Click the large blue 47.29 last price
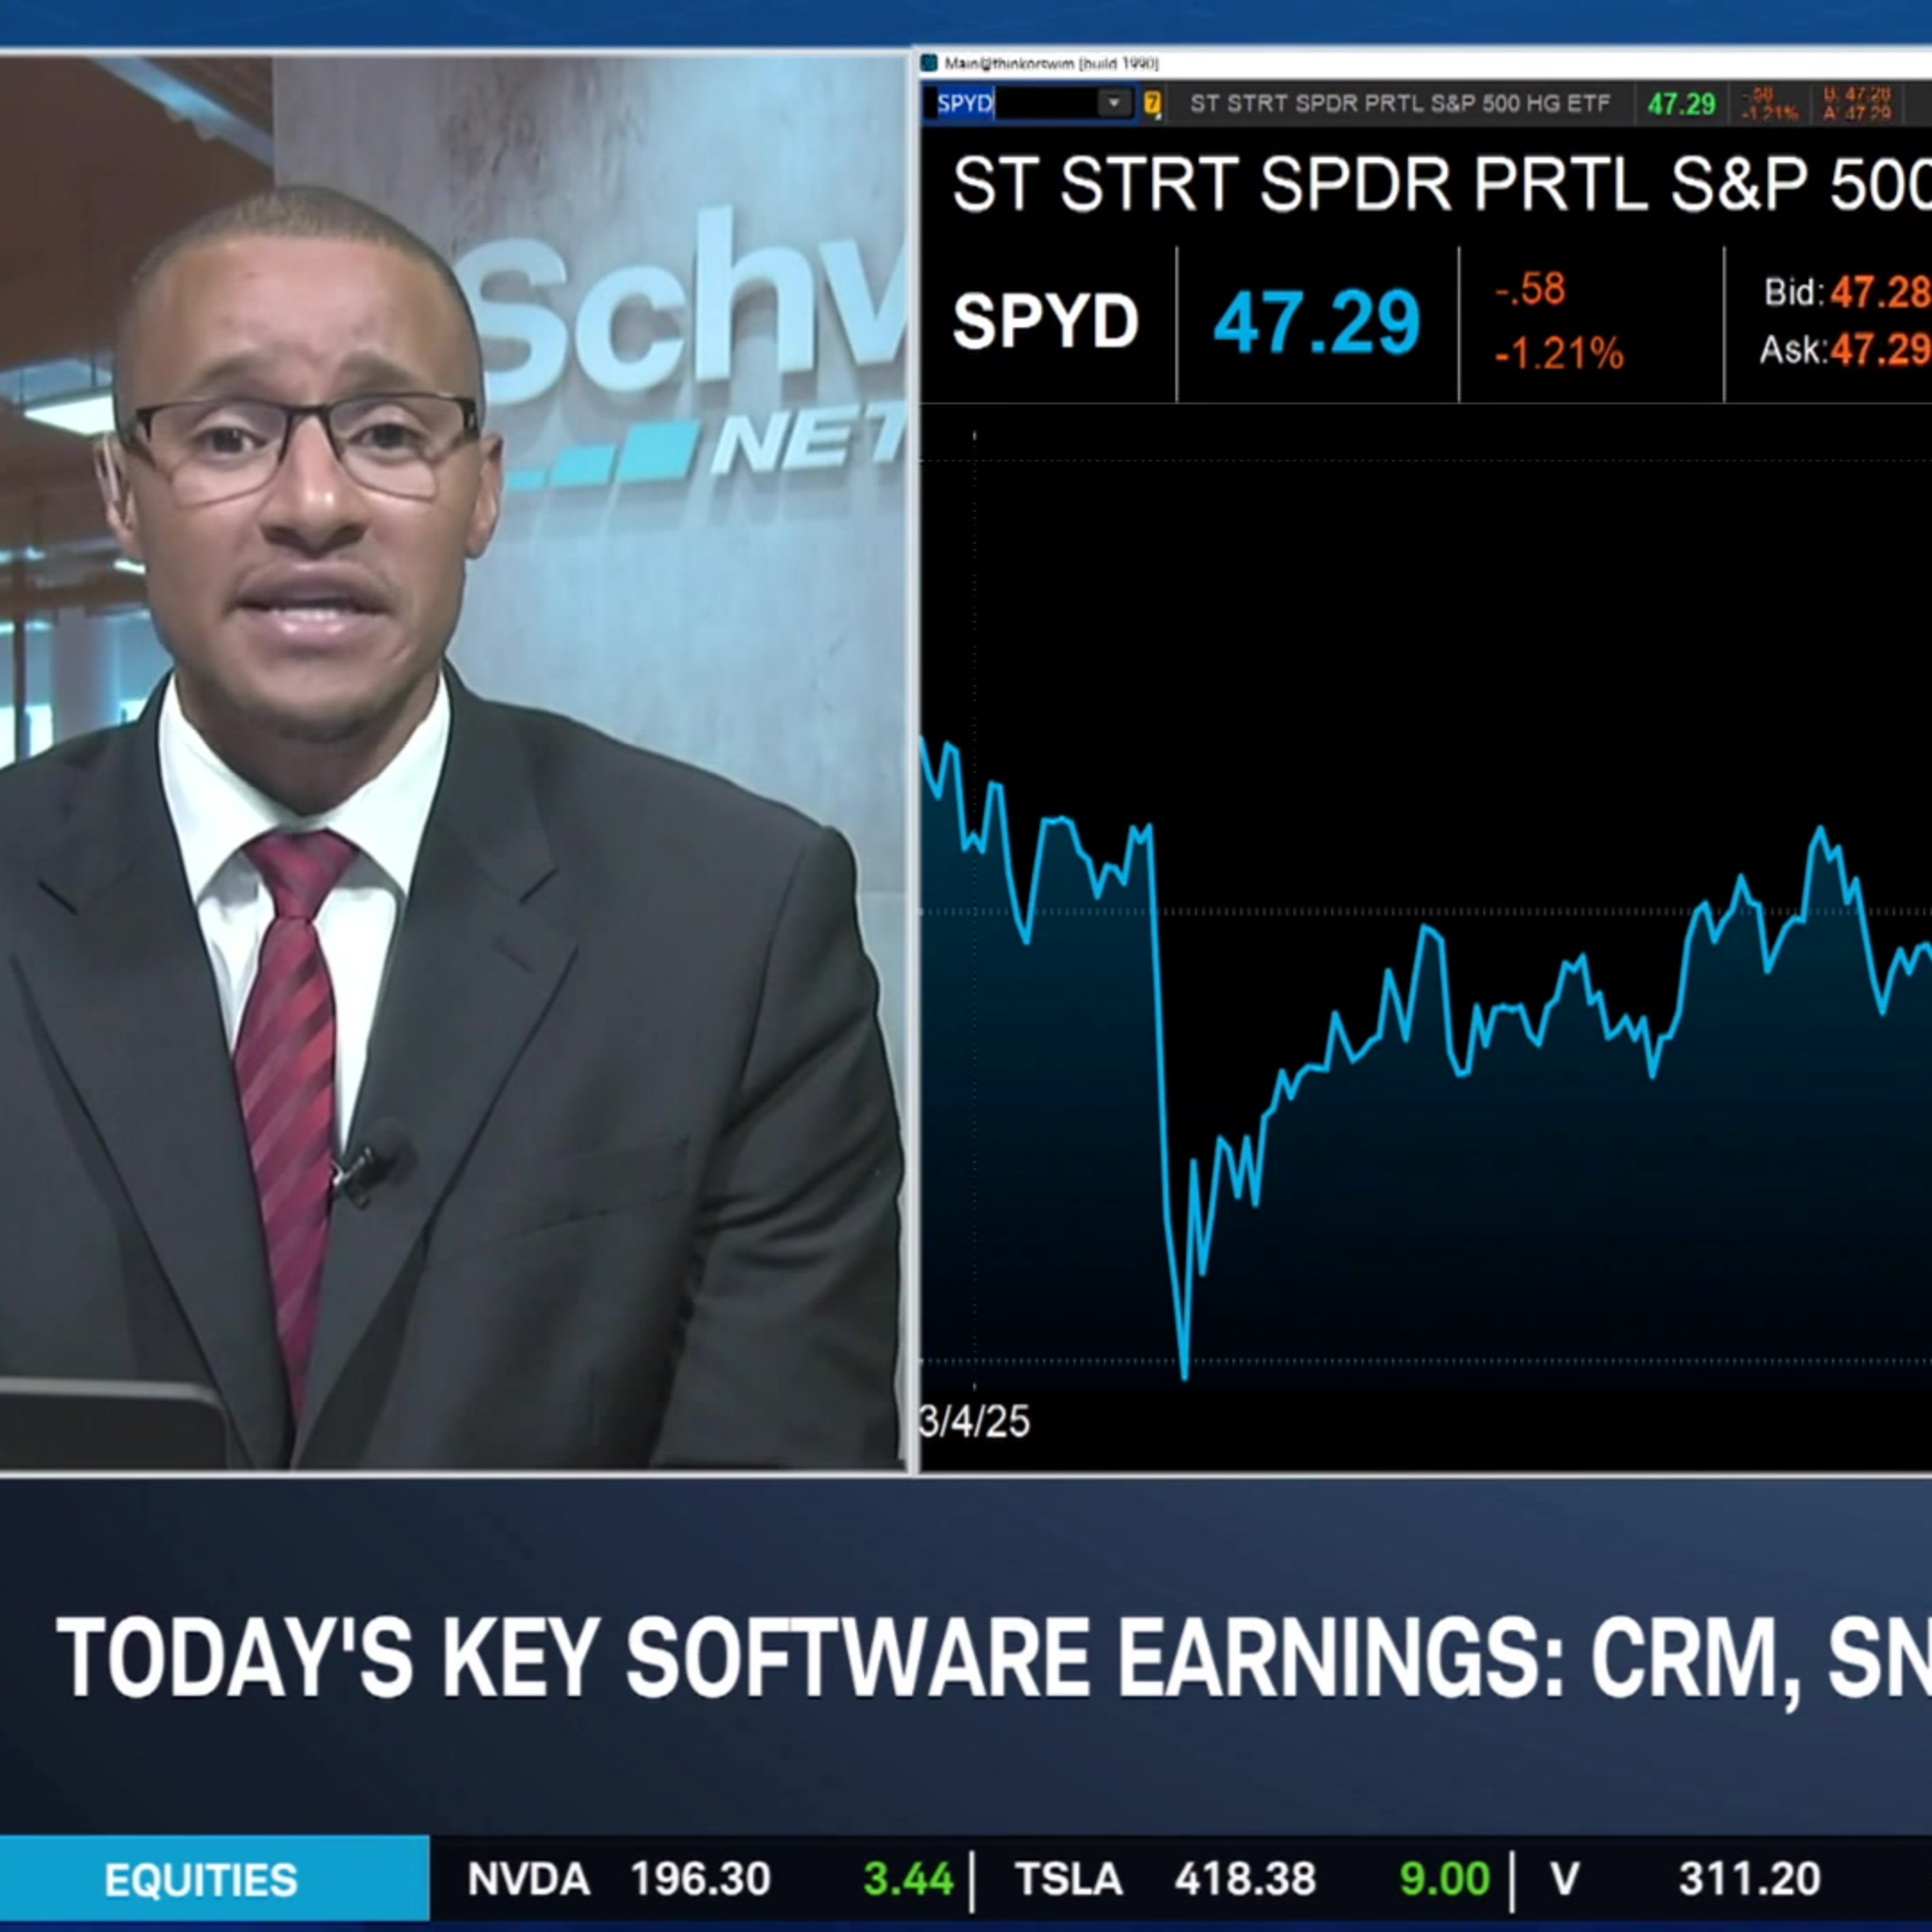The image size is (1932, 1932). click(1316, 322)
